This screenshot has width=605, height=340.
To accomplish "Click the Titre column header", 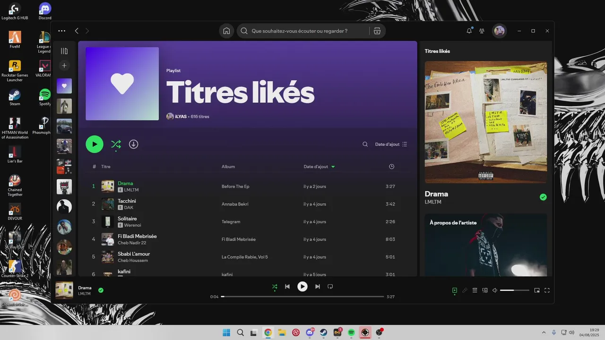I will (106, 167).
